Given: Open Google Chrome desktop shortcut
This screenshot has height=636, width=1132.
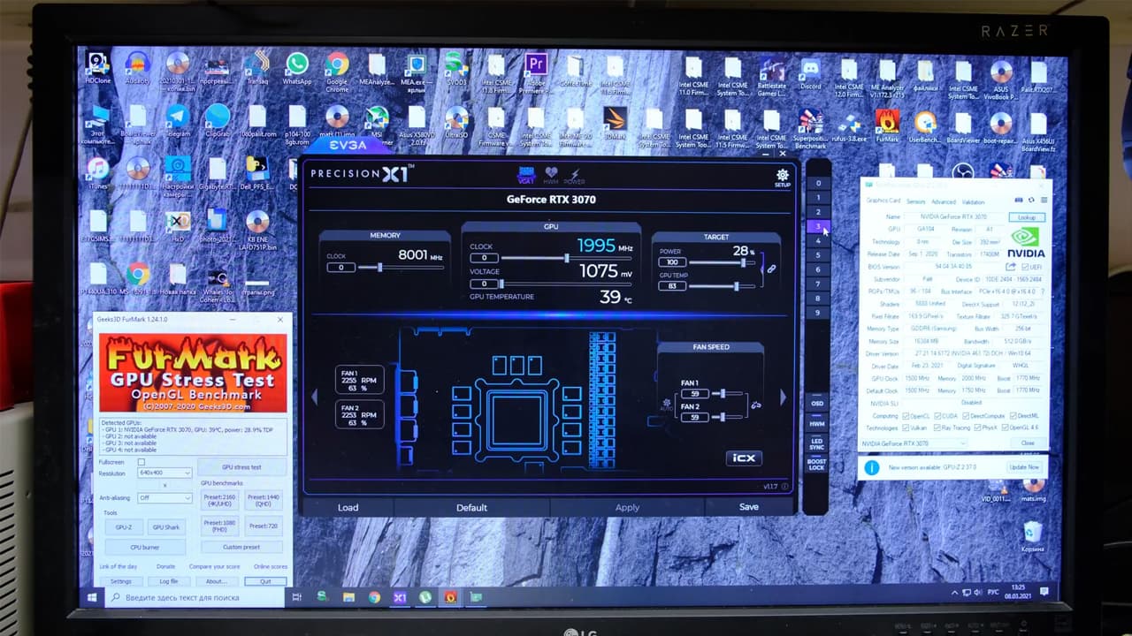Looking at the screenshot, I should (337, 72).
